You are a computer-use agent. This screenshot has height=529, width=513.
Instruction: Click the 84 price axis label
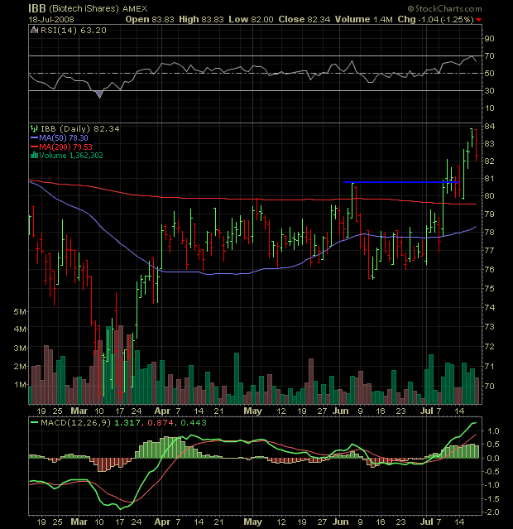489,126
